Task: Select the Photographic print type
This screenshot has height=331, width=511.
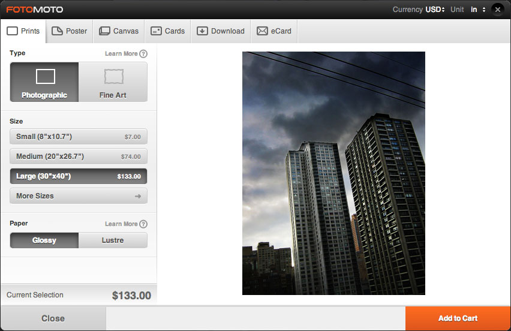Action: [44, 82]
